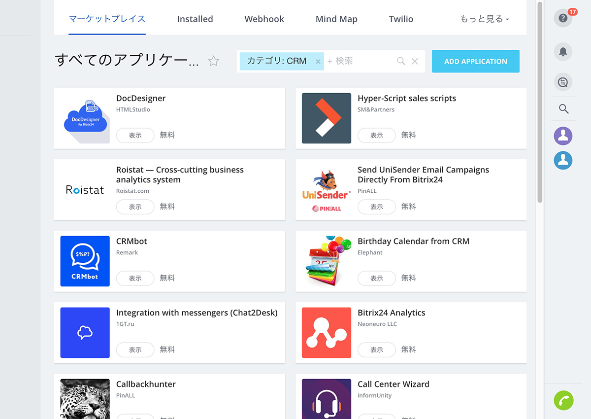The image size is (591, 419).
Task: Click the HTMLStudio developer name
Action: click(133, 109)
